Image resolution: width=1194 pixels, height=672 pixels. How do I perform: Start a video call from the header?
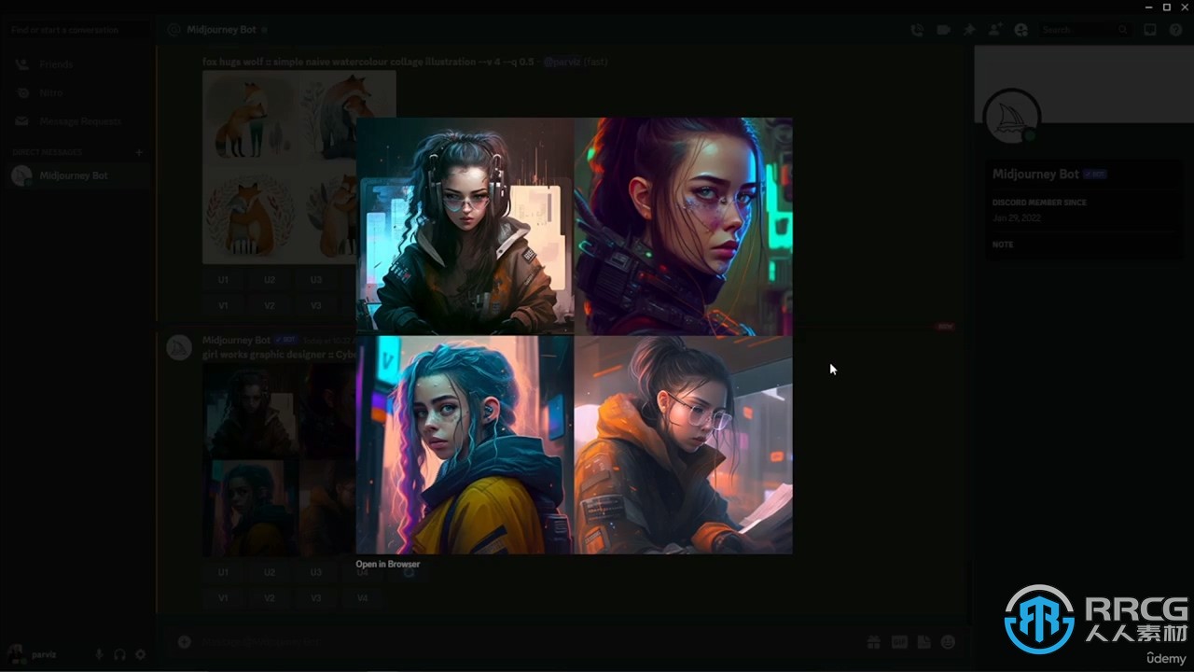coord(943,30)
